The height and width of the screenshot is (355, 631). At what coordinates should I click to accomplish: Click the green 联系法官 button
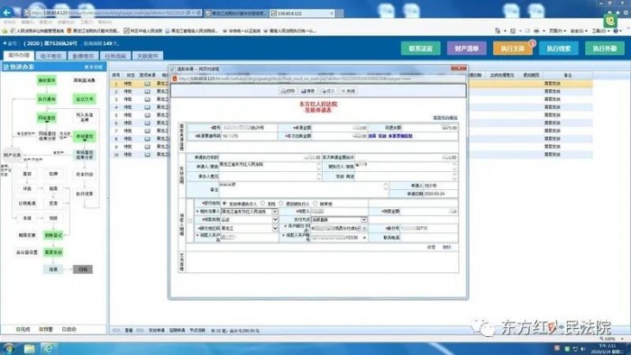(421, 49)
